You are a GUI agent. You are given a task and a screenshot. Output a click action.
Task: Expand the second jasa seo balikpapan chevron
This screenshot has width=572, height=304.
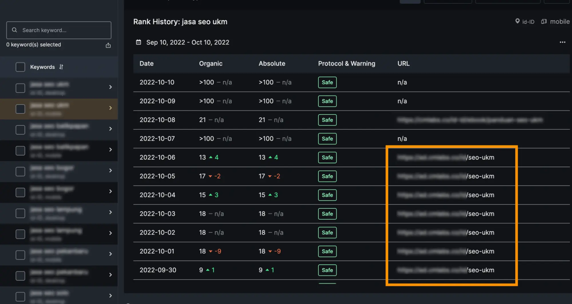(x=110, y=150)
